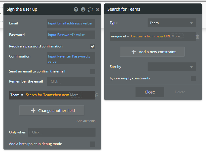
Task: Toggle Add a breakpoint in debug mode
Action: (x=92, y=144)
